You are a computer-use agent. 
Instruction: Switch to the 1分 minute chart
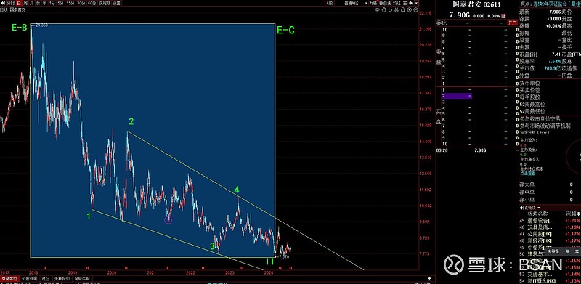[x=52, y=4]
